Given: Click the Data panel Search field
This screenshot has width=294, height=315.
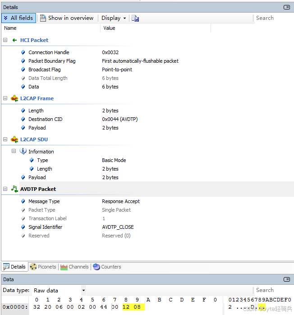Looking at the screenshot, I should click(x=273, y=290).
